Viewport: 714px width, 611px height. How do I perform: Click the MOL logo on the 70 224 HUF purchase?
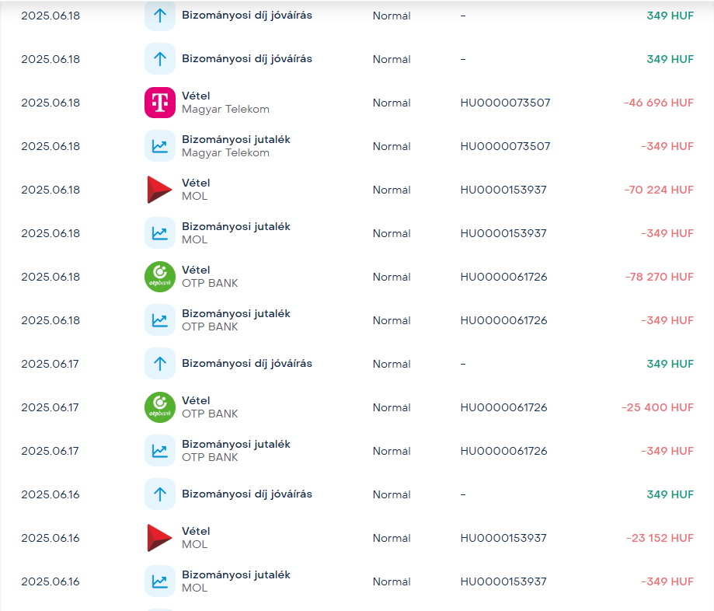160,190
